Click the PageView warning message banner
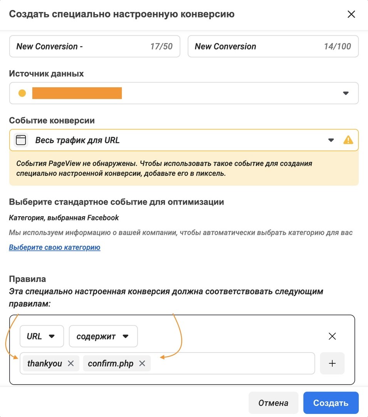Image resolution: width=368 pixels, height=417 pixels. pyautogui.click(x=184, y=168)
